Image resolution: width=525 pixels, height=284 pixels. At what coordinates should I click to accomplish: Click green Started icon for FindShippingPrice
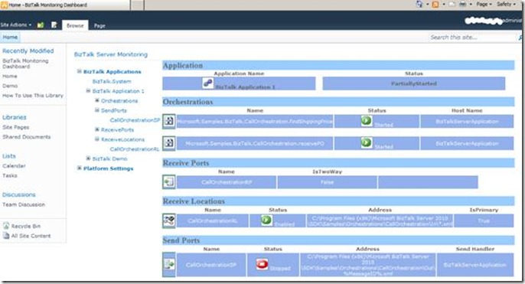[366, 120]
